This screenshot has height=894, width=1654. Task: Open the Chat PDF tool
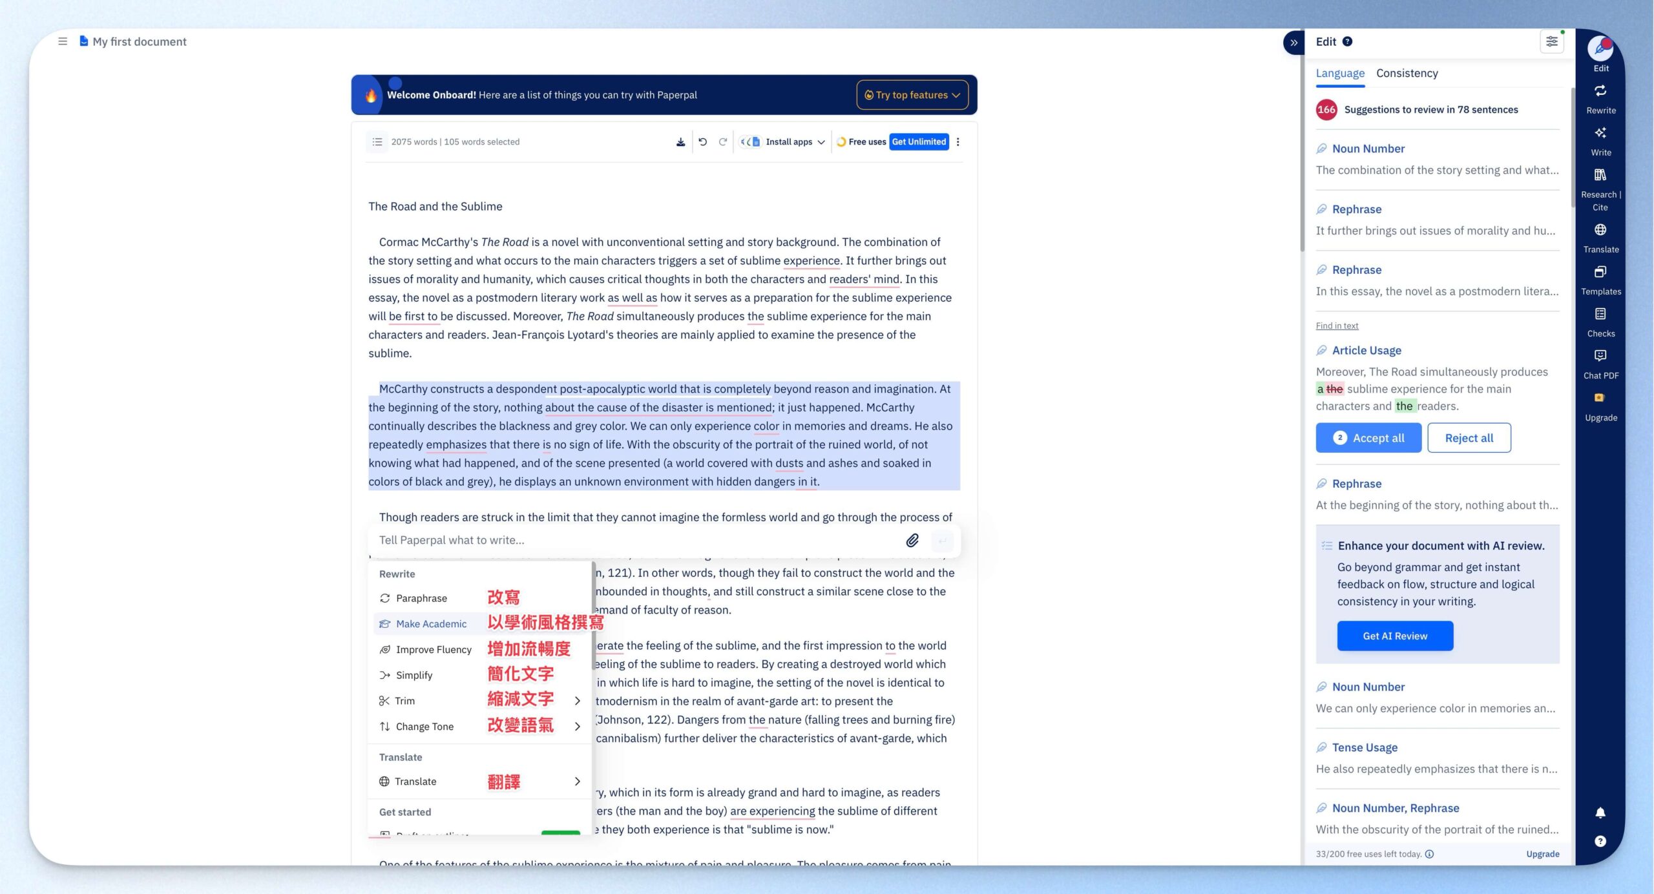1600,364
